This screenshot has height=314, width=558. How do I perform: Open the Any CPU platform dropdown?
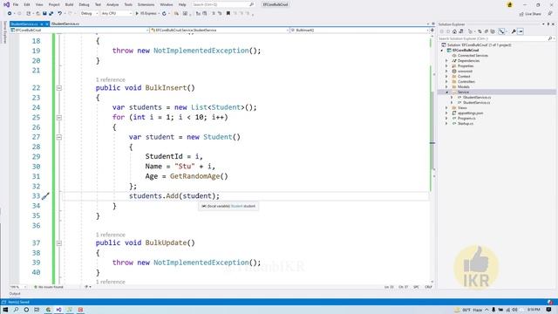(x=116, y=14)
